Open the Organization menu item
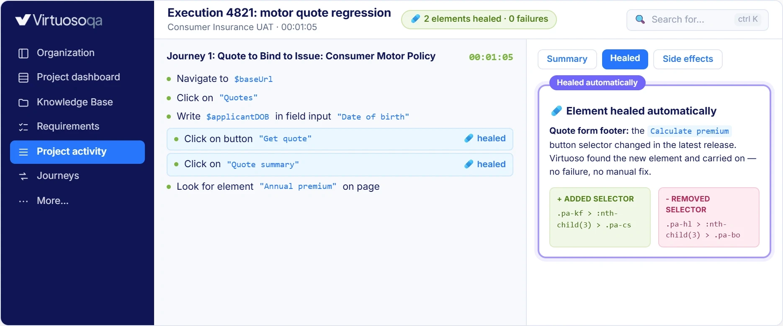Screen dimensions: 783x326 [x=77, y=53]
